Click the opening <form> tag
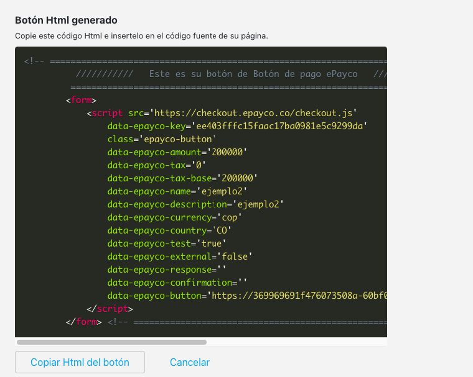This screenshot has width=473, height=377. 81,100
